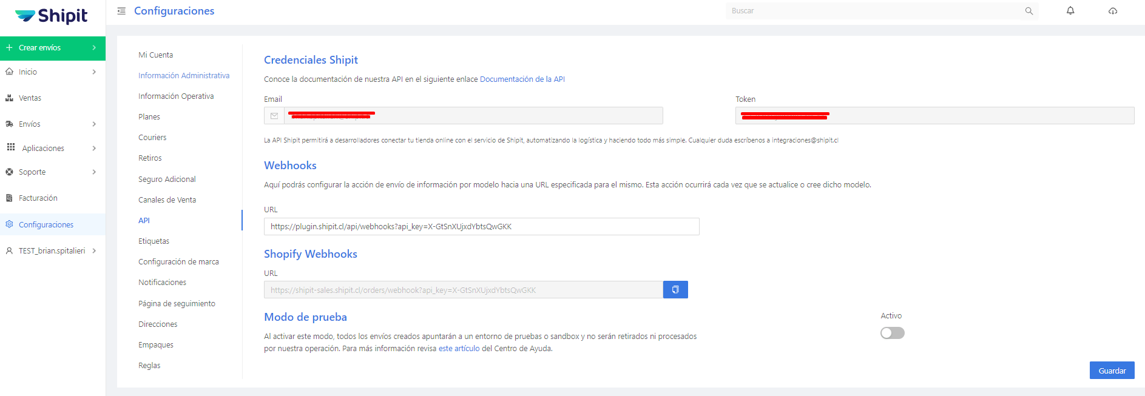Screen dimensions: 1145x396
Task: Go to Planes settings
Action: pyautogui.click(x=149, y=116)
